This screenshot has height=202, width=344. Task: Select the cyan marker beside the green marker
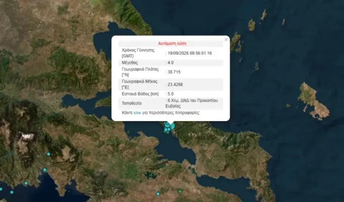[x=158, y=194]
